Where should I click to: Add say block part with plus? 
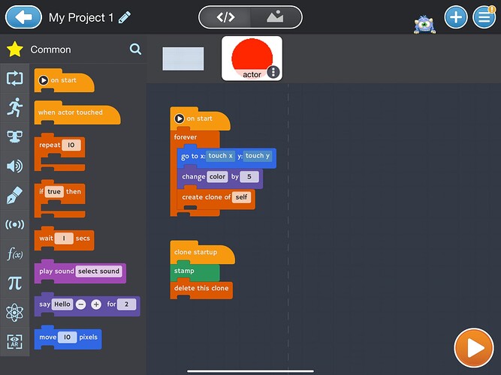point(96,304)
